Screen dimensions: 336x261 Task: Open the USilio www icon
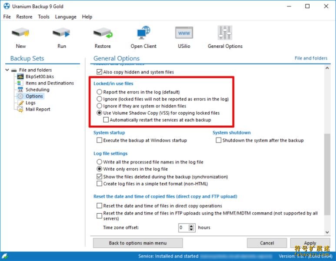184,33
